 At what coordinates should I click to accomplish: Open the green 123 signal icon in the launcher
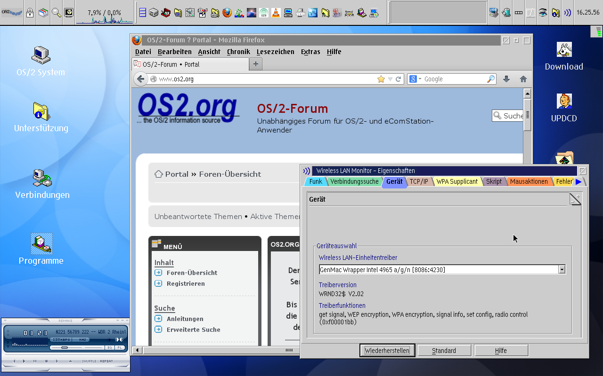pyautogui.click(x=264, y=13)
